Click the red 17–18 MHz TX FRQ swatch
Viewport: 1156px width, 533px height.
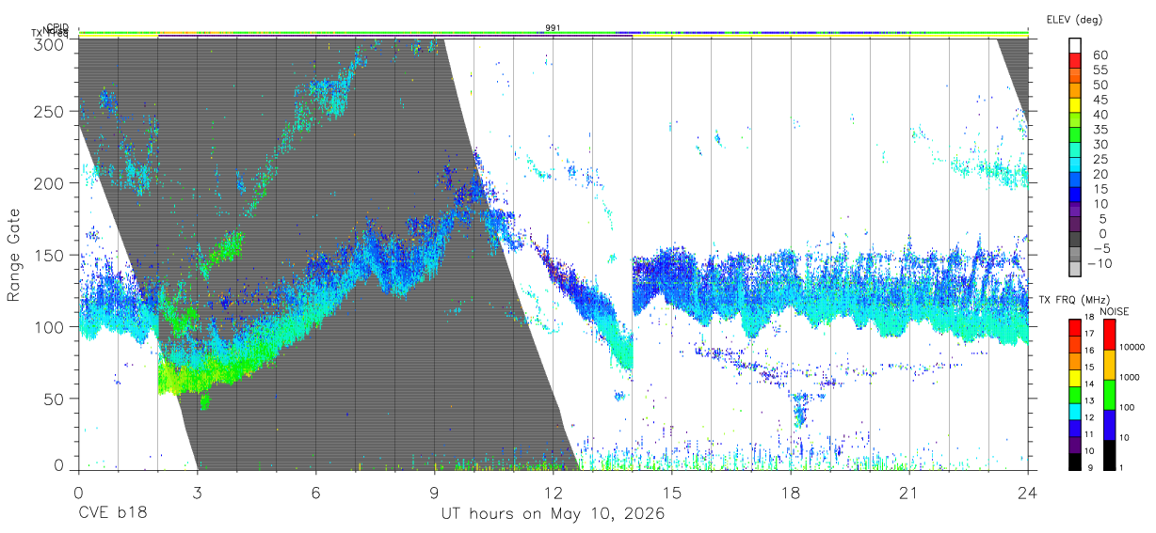pyautogui.click(x=1074, y=327)
